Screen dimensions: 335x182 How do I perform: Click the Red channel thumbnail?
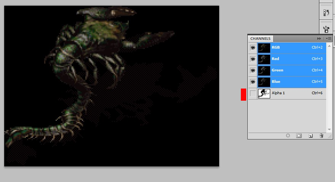click(x=264, y=59)
